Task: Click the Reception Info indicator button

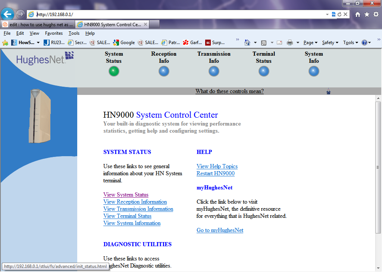Action: [164, 71]
